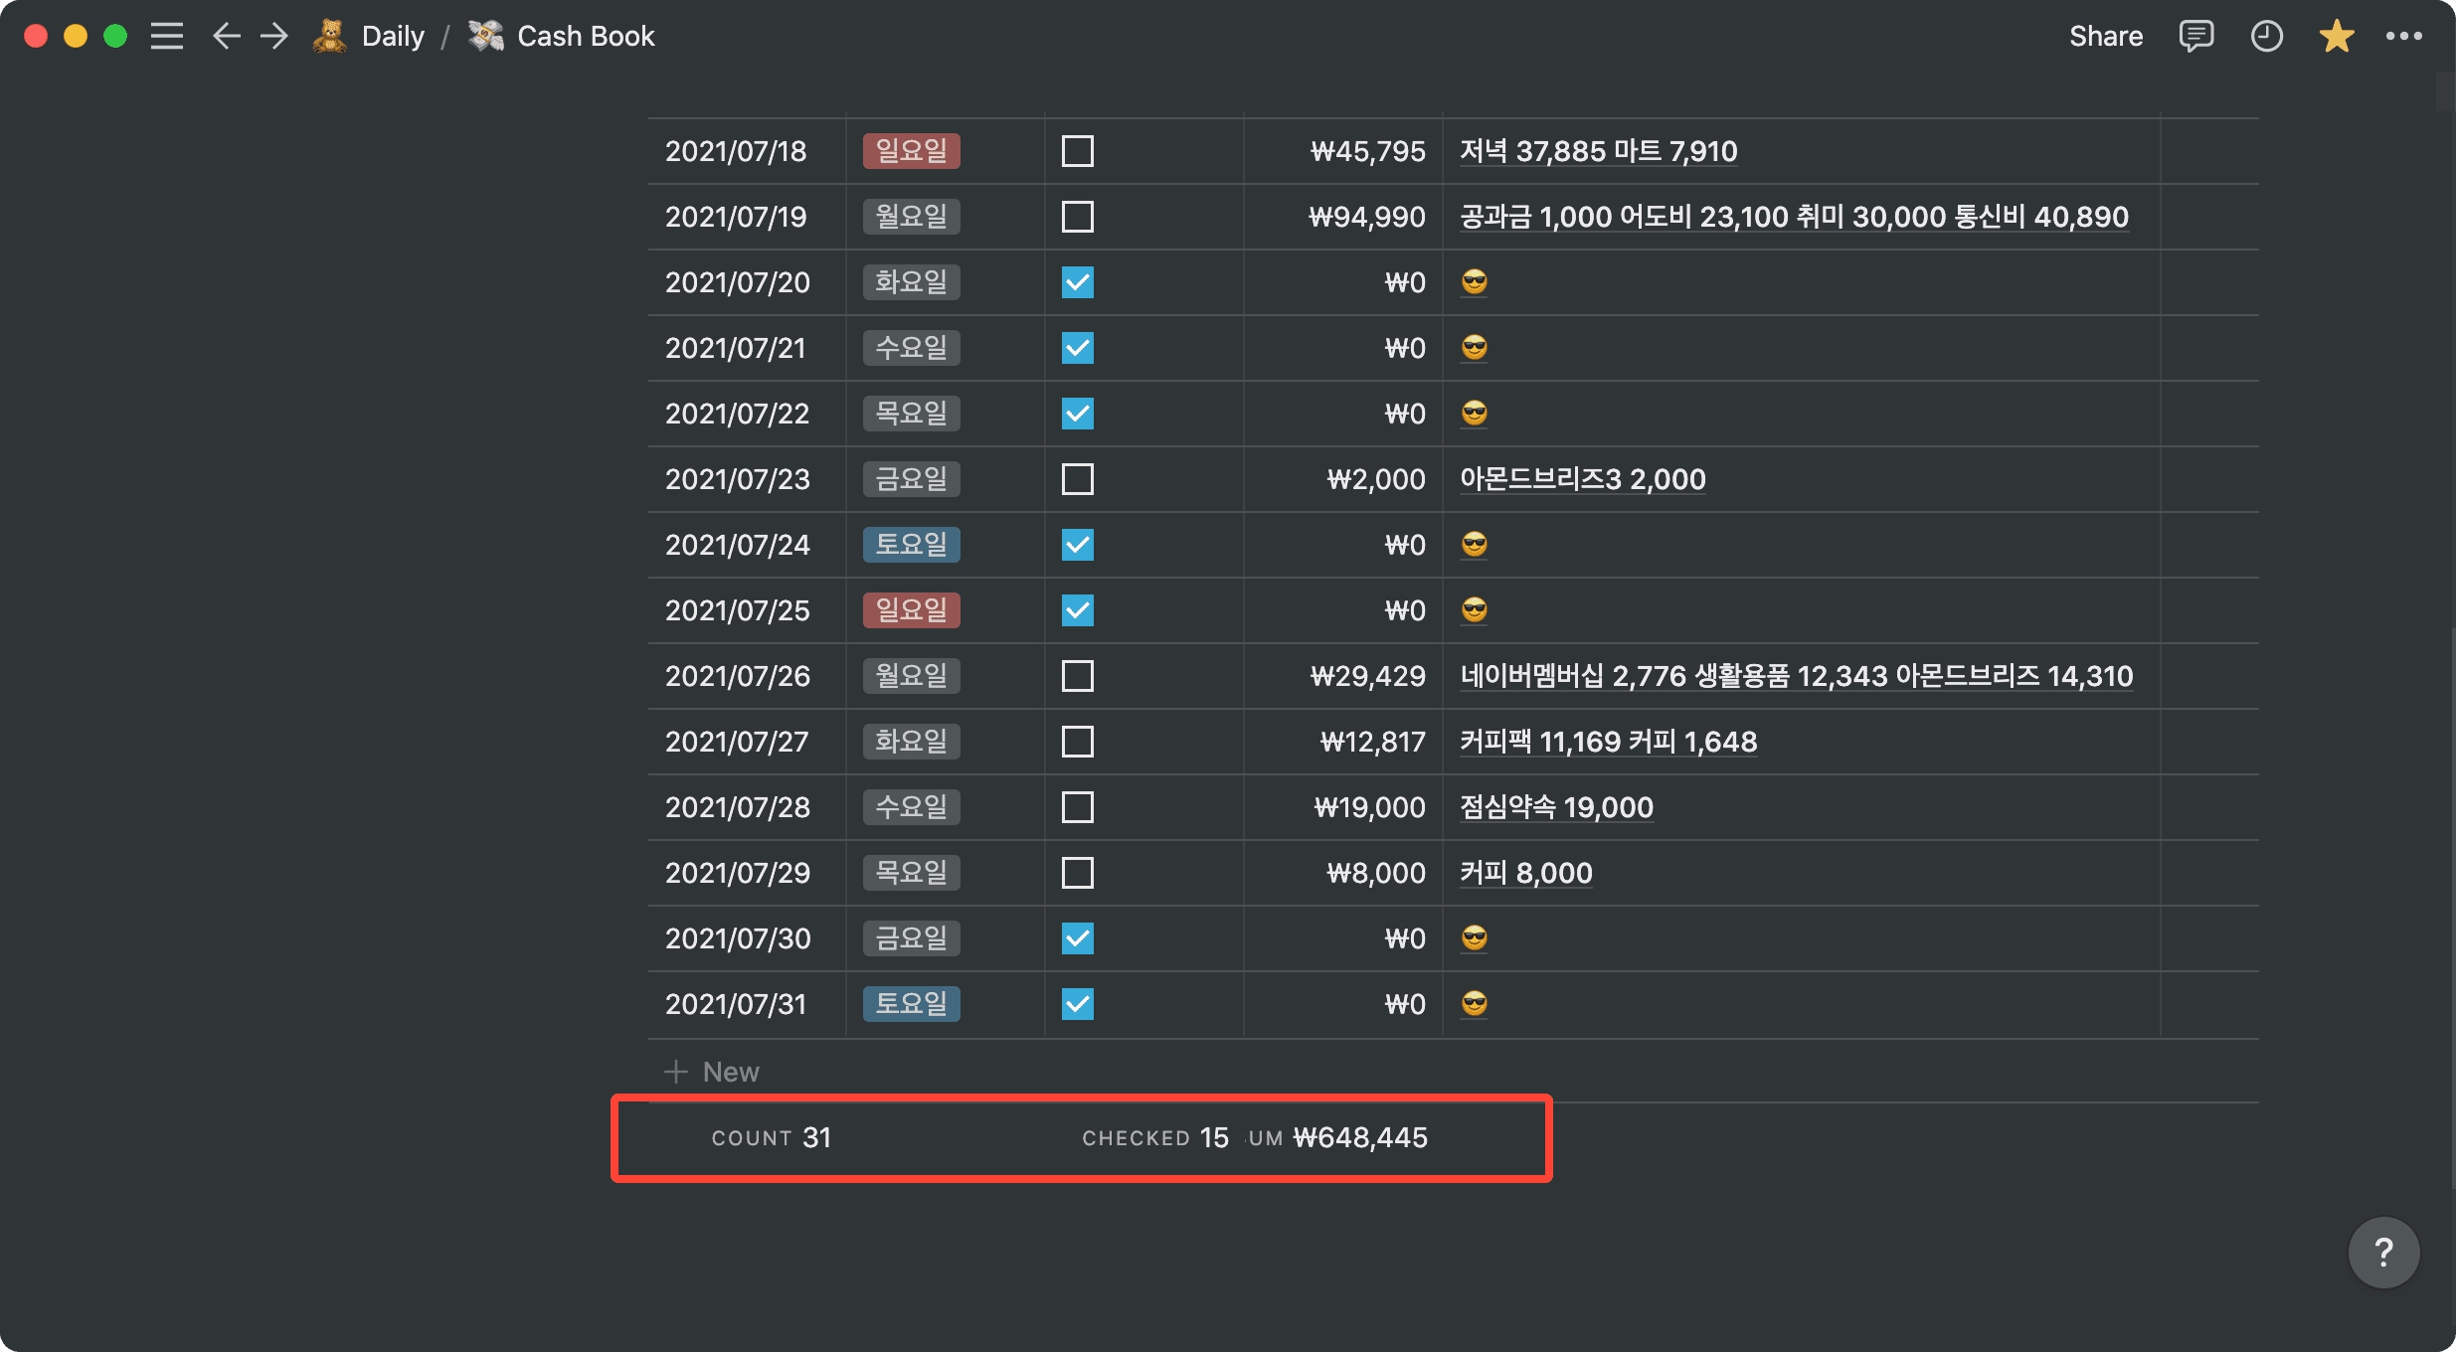Navigate to the Daily breadcrumb
This screenshot has height=1352, width=2456.
pos(392,37)
